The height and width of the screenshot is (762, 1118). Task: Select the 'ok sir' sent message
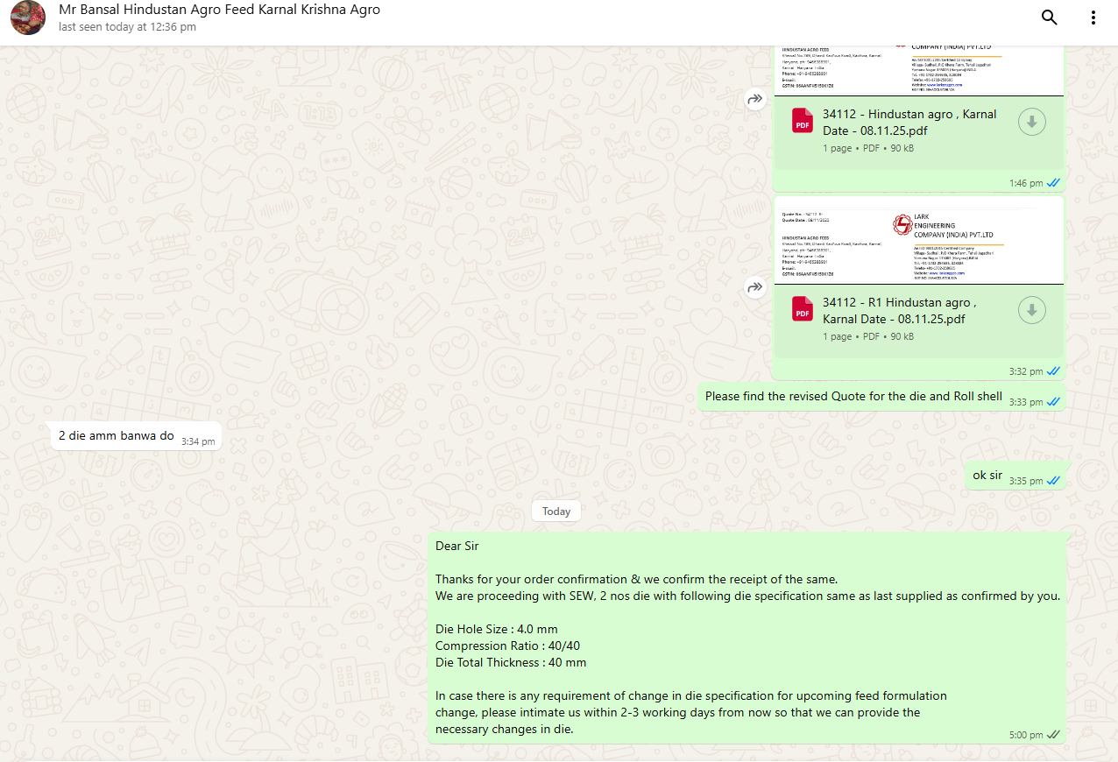(987, 475)
